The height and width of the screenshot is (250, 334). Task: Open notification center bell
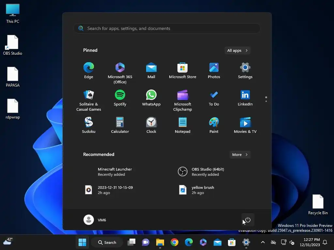(x=325, y=242)
